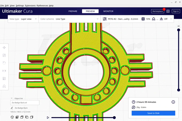The height and width of the screenshot is (121, 182).
Task: Open the Extensions menu
Action: [x=30, y=6]
